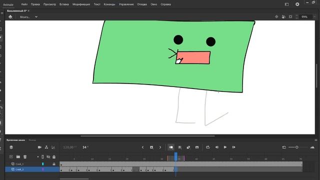Click the horizontal stage scrollbar

(x=147, y=135)
